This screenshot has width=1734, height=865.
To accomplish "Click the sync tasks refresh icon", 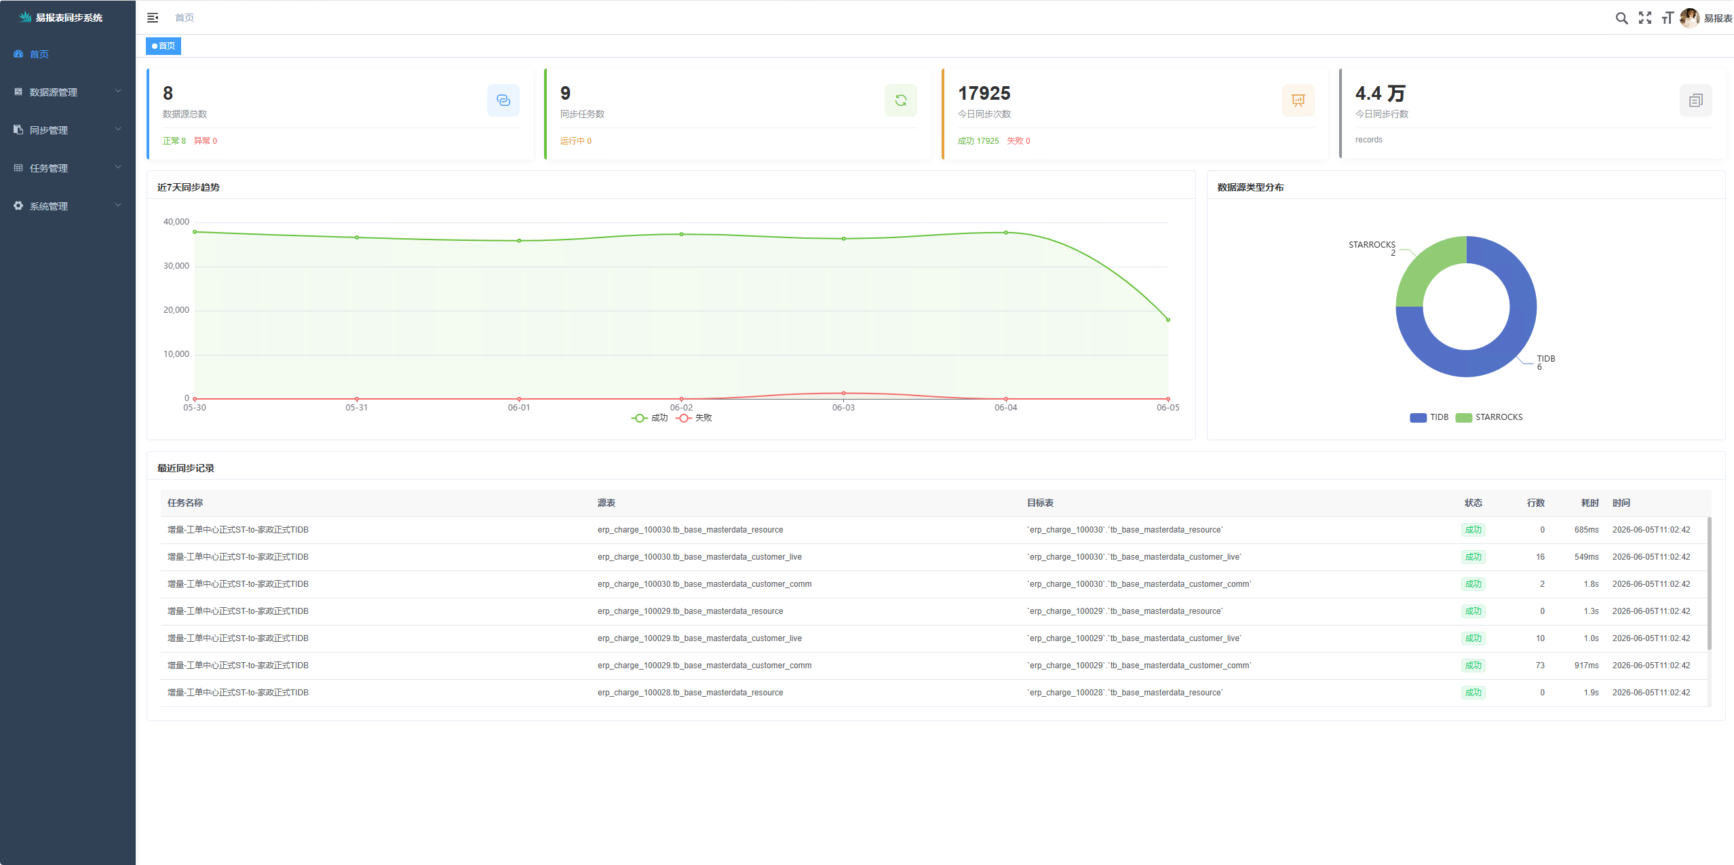I will [901, 100].
